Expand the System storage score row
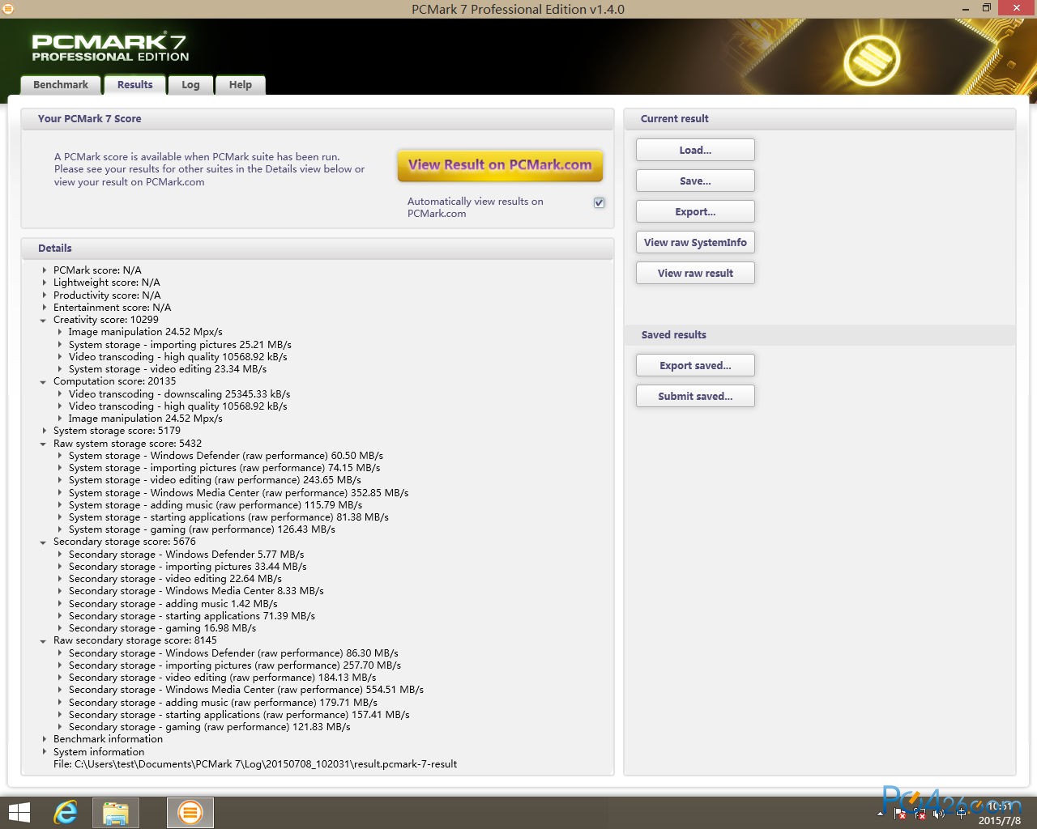This screenshot has width=1037, height=829. (44, 431)
